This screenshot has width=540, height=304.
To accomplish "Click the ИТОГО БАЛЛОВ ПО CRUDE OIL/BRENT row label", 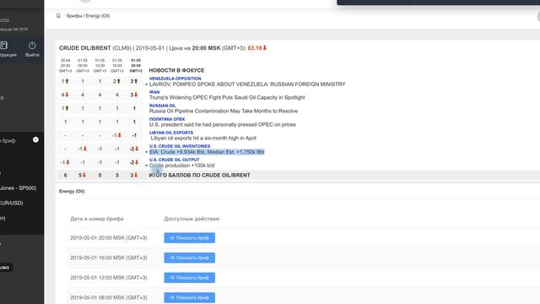I will tap(199, 175).
